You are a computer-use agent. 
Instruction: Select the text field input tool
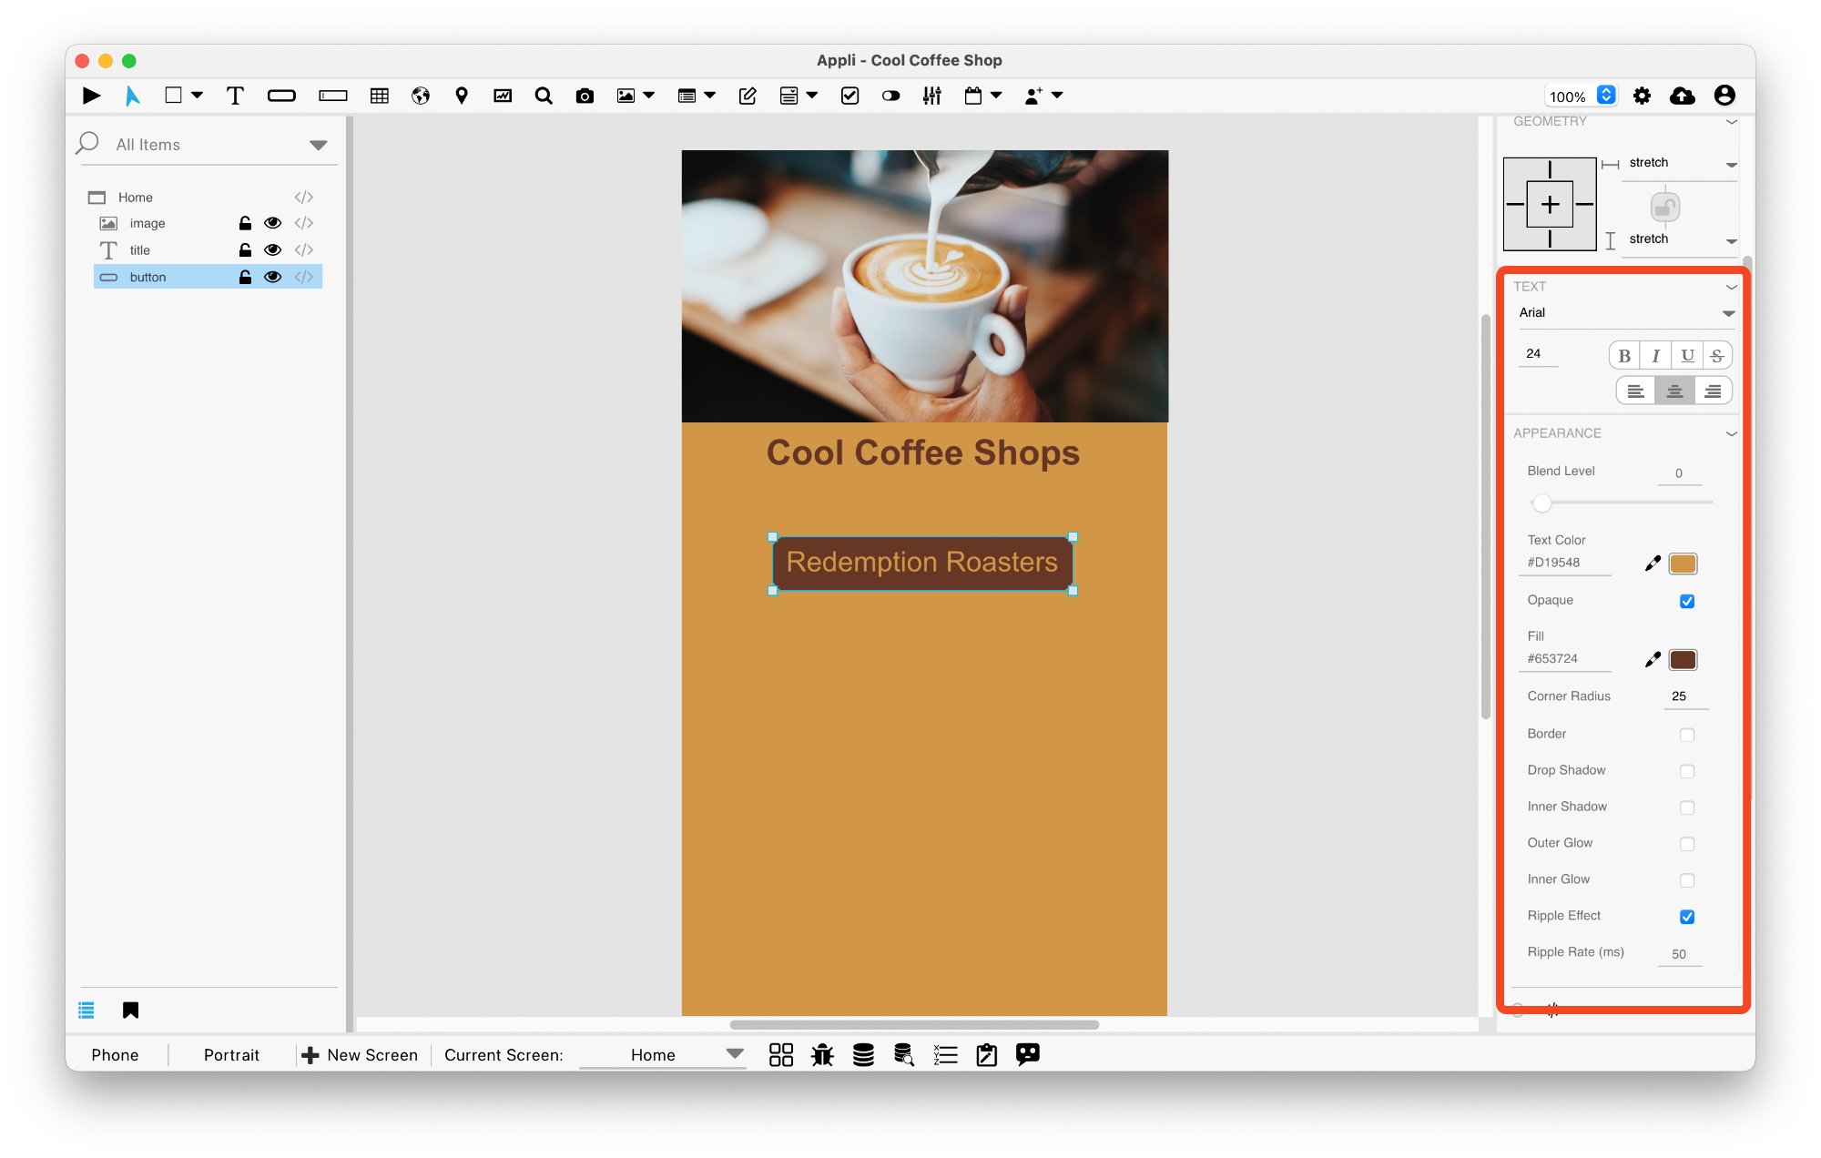[332, 96]
